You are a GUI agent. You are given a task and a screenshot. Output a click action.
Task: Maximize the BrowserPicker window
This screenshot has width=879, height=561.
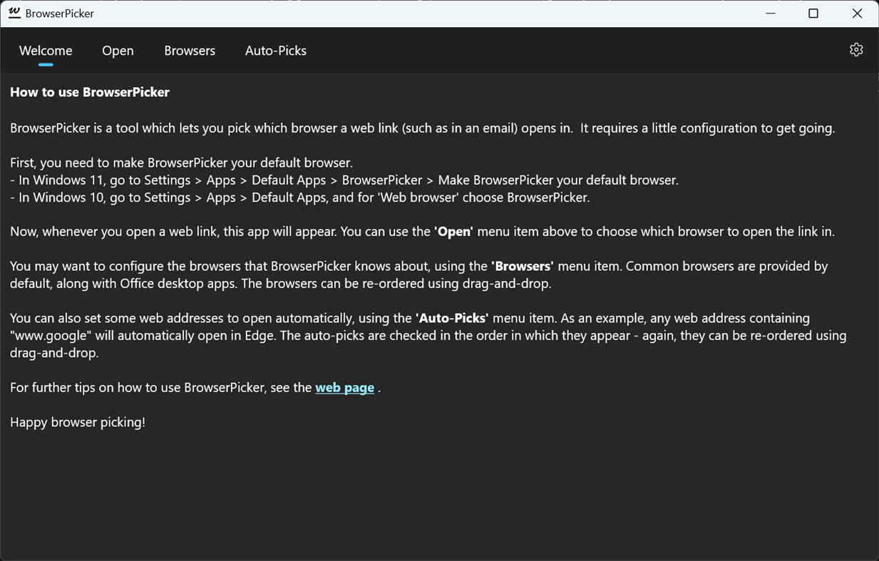[x=813, y=14]
